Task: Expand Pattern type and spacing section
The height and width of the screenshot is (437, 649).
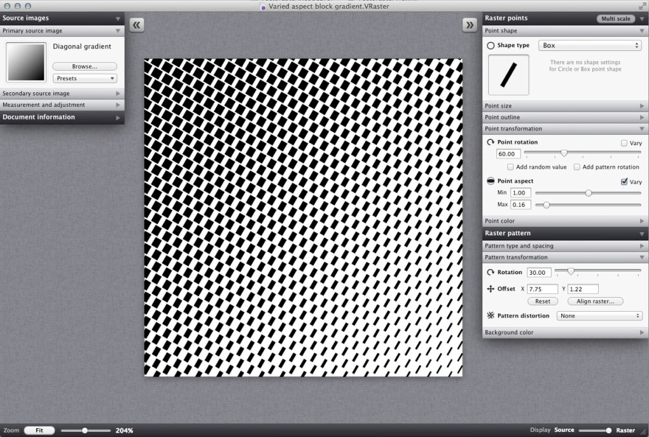Action: (x=641, y=246)
